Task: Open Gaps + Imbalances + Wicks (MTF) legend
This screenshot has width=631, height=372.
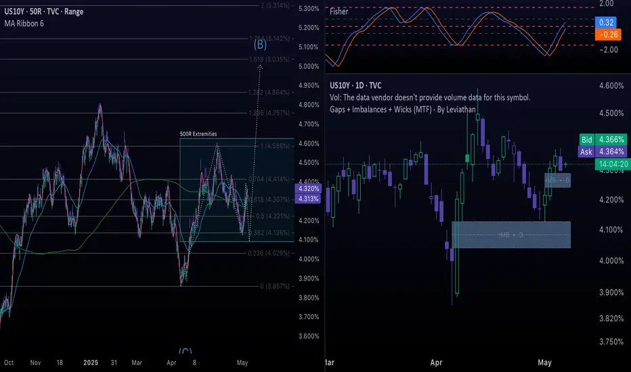Action: click(x=402, y=110)
